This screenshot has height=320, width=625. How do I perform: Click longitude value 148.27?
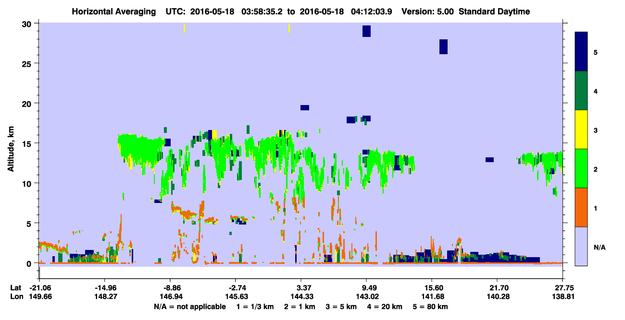[105, 297]
